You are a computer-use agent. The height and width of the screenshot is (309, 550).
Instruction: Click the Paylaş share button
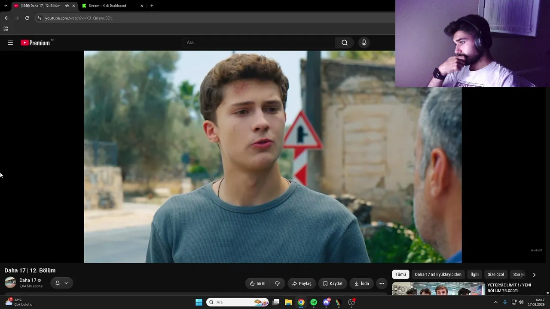302,284
